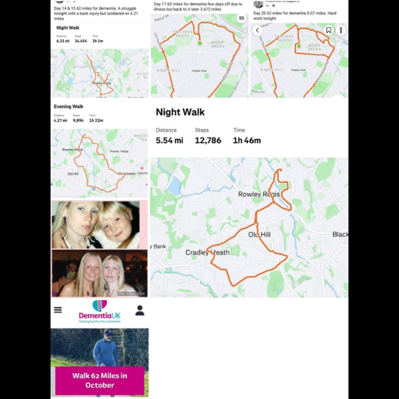Click the green start marker on Day 20 map
Image resolution: width=399 pixels, height=399 pixels.
(x=299, y=46)
